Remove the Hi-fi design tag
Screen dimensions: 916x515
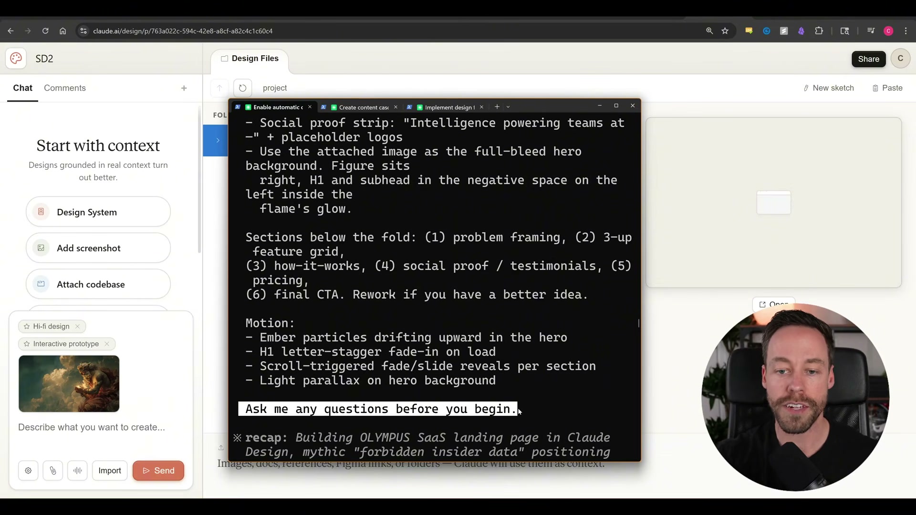point(77,327)
